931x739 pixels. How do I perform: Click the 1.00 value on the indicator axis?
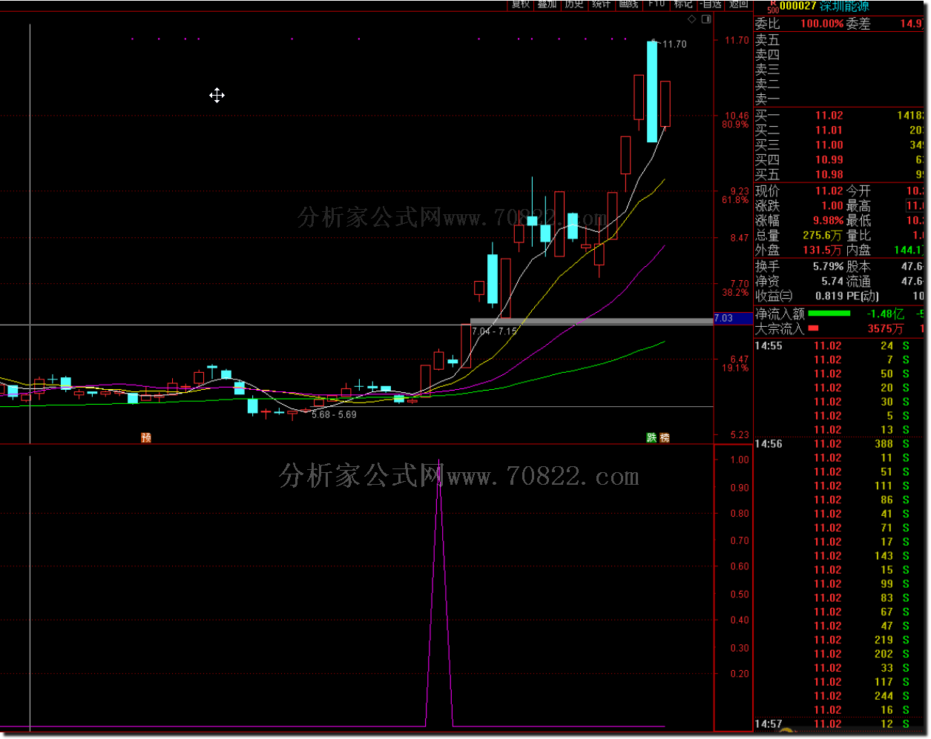point(740,460)
